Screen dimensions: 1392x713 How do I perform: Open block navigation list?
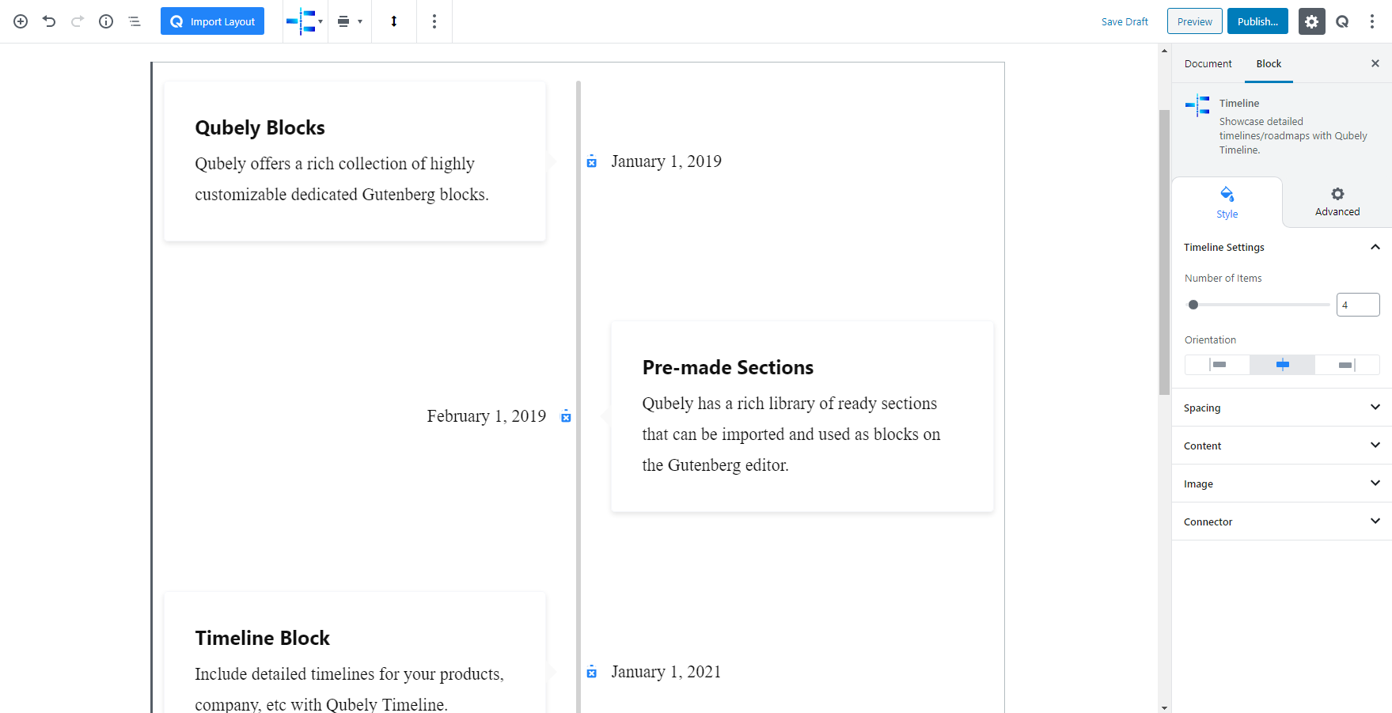click(x=135, y=21)
